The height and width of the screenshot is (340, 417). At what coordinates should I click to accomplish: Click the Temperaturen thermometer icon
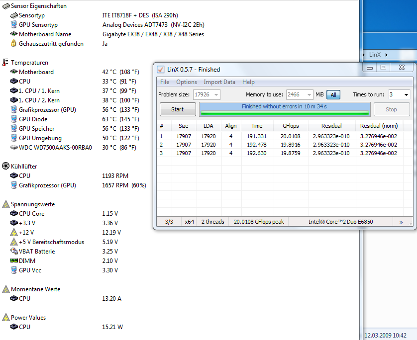click(5, 63)
